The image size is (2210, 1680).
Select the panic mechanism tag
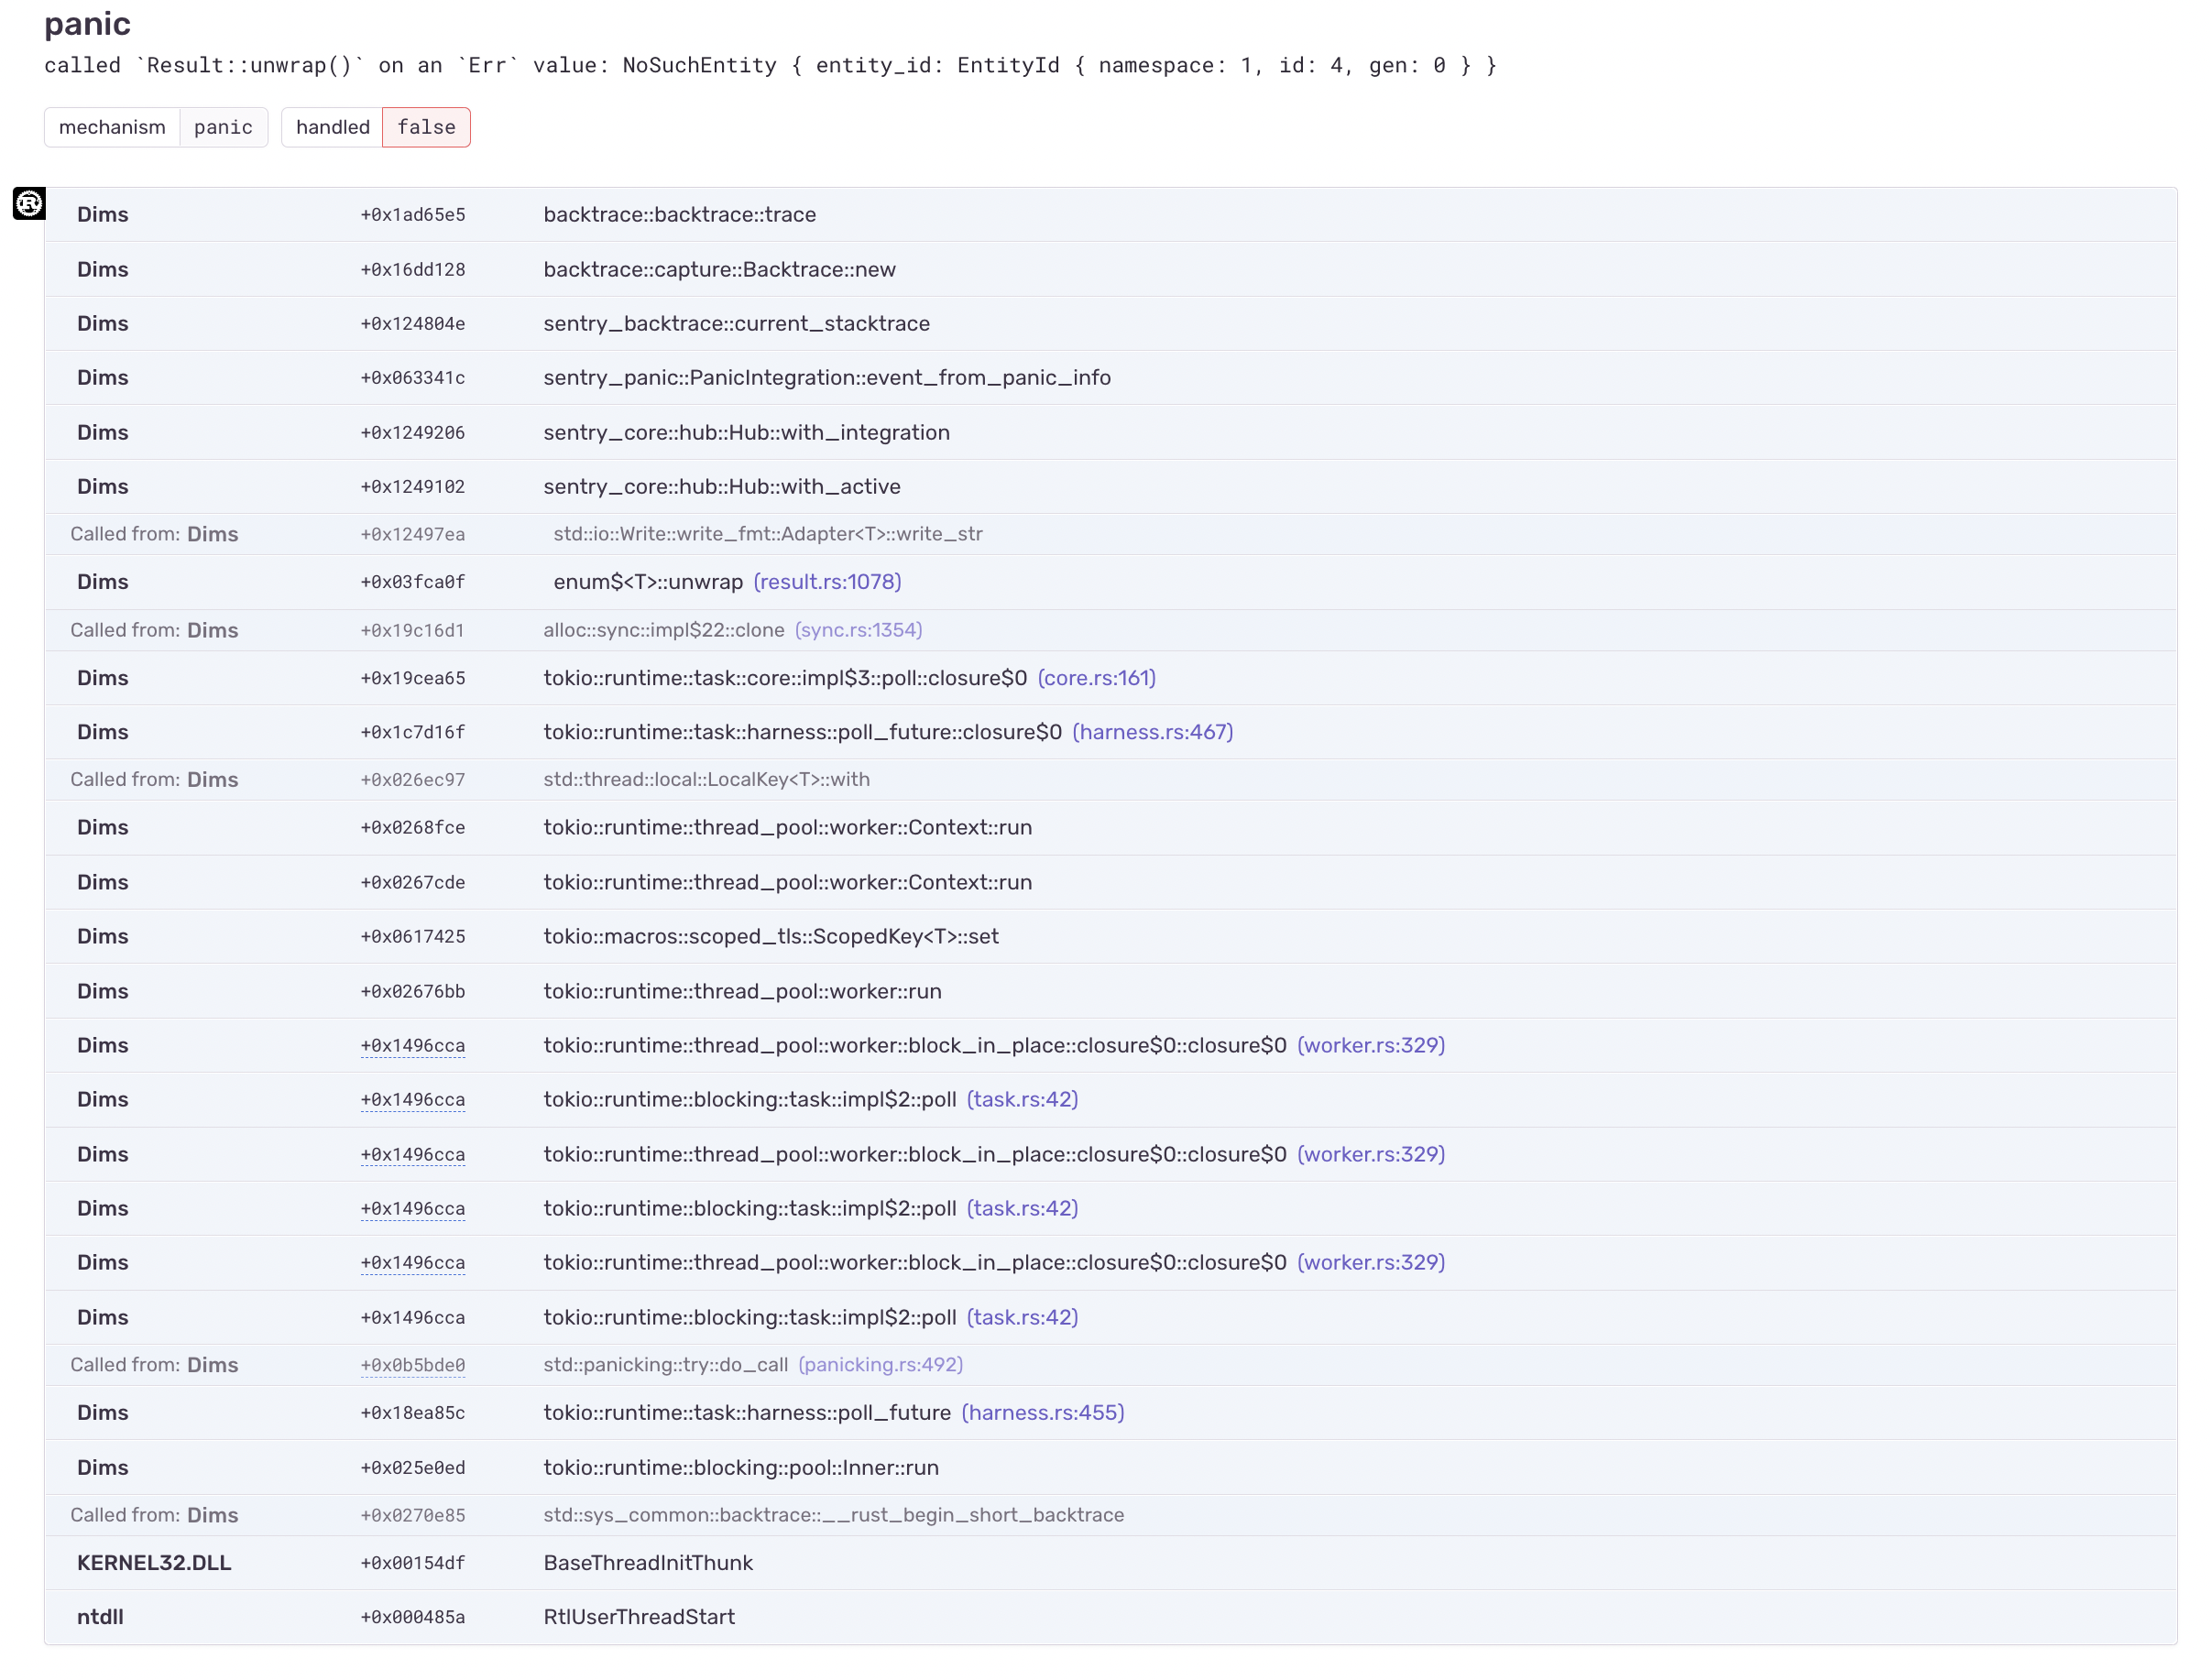click(x=224, y=127)
